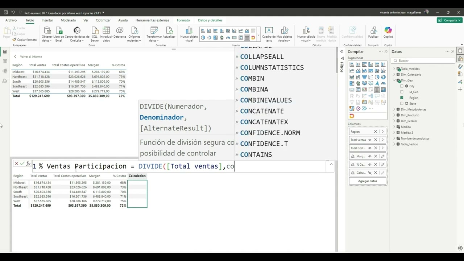
Task: Click Agregar datos button
Action: tap(368, 181)
